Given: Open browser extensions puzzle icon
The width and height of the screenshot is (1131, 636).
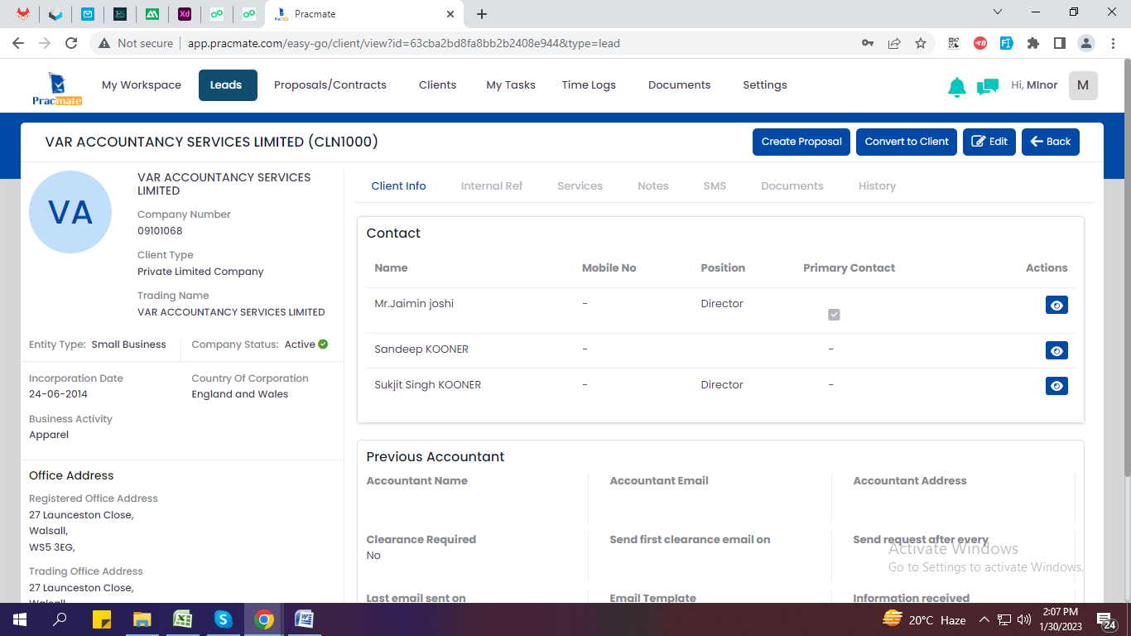Looking at the screenshot, I should (1032, 43).
